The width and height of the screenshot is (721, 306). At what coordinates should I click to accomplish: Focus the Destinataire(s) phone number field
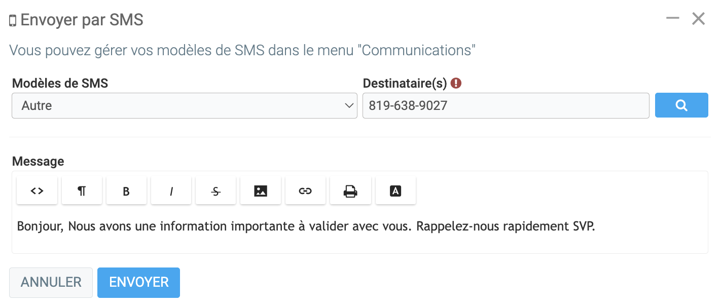(506, 106)
